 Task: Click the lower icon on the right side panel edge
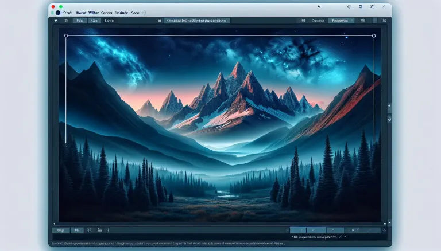click(389, 120)
